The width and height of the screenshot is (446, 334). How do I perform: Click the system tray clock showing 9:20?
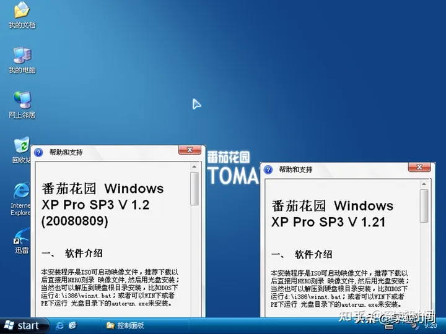(431, 326)
